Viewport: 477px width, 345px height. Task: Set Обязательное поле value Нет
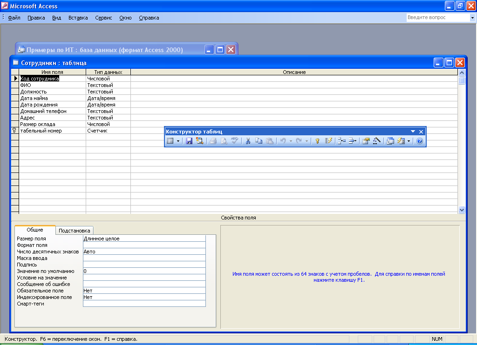point(144,291)
